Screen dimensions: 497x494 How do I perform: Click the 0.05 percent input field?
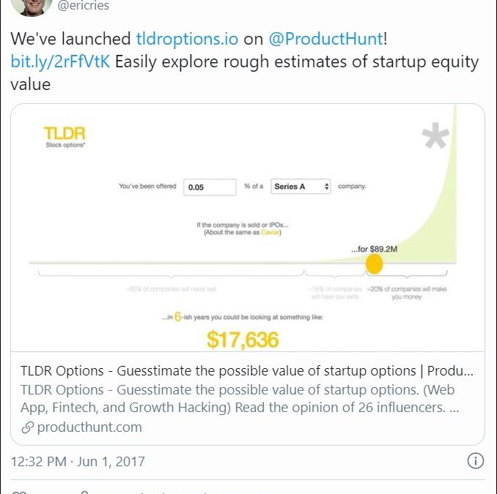click(210, 187)
